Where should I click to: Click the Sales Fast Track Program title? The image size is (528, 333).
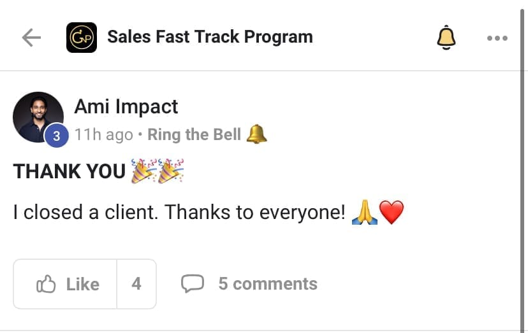pyautogui.click(x=210, y=37)
